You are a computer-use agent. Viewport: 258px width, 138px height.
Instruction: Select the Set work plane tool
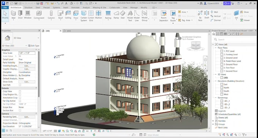(236, 15)
